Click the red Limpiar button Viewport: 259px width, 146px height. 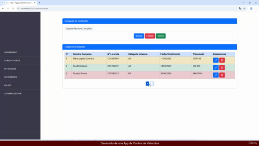point(150,36)
